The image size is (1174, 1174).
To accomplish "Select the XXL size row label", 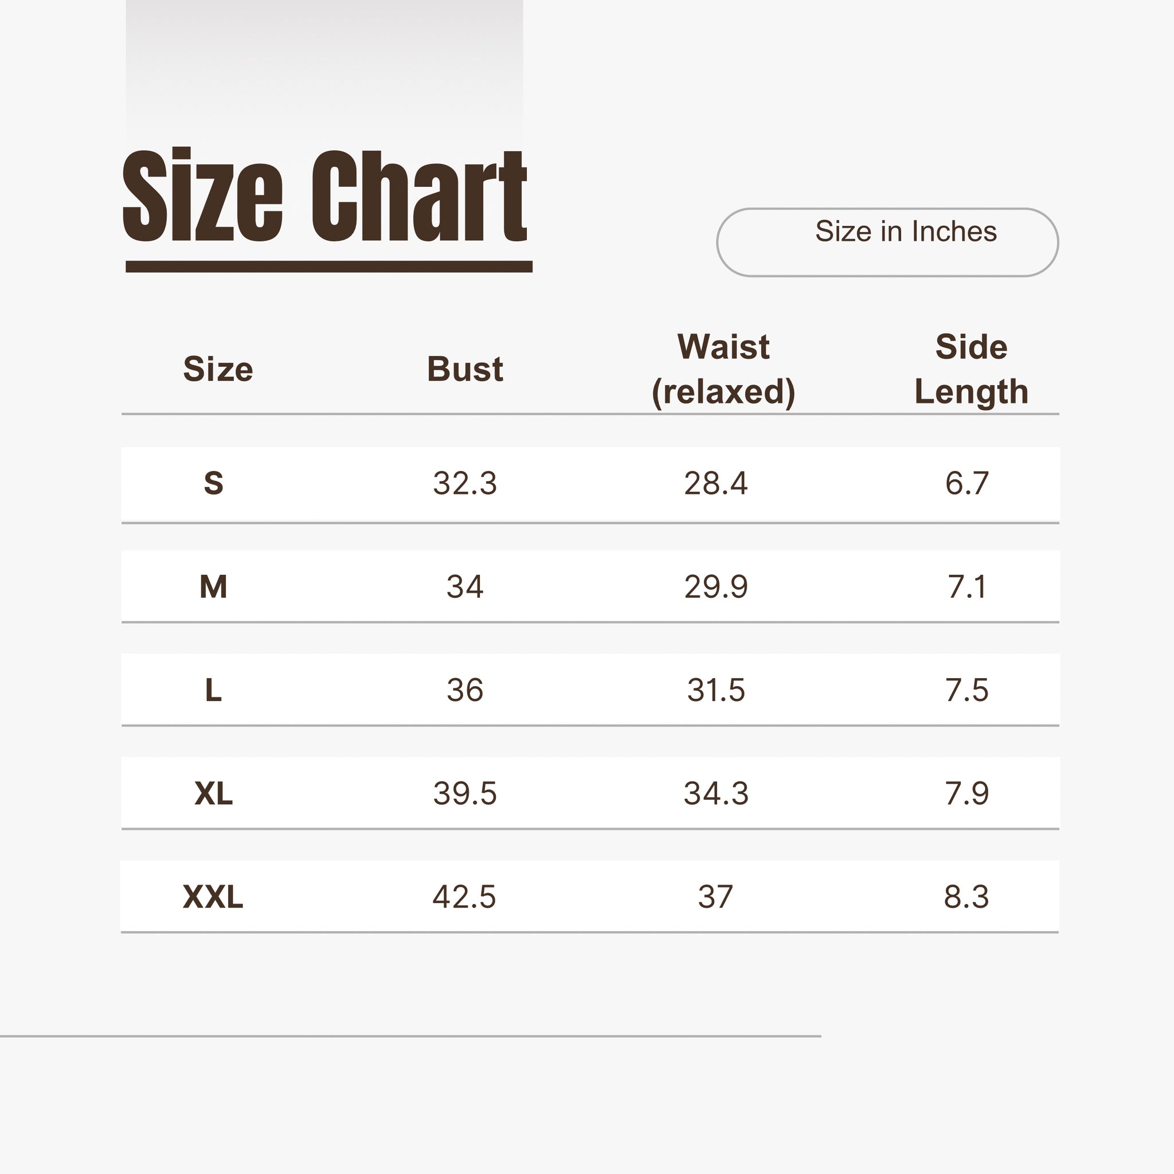I will [x=213, y=897].
